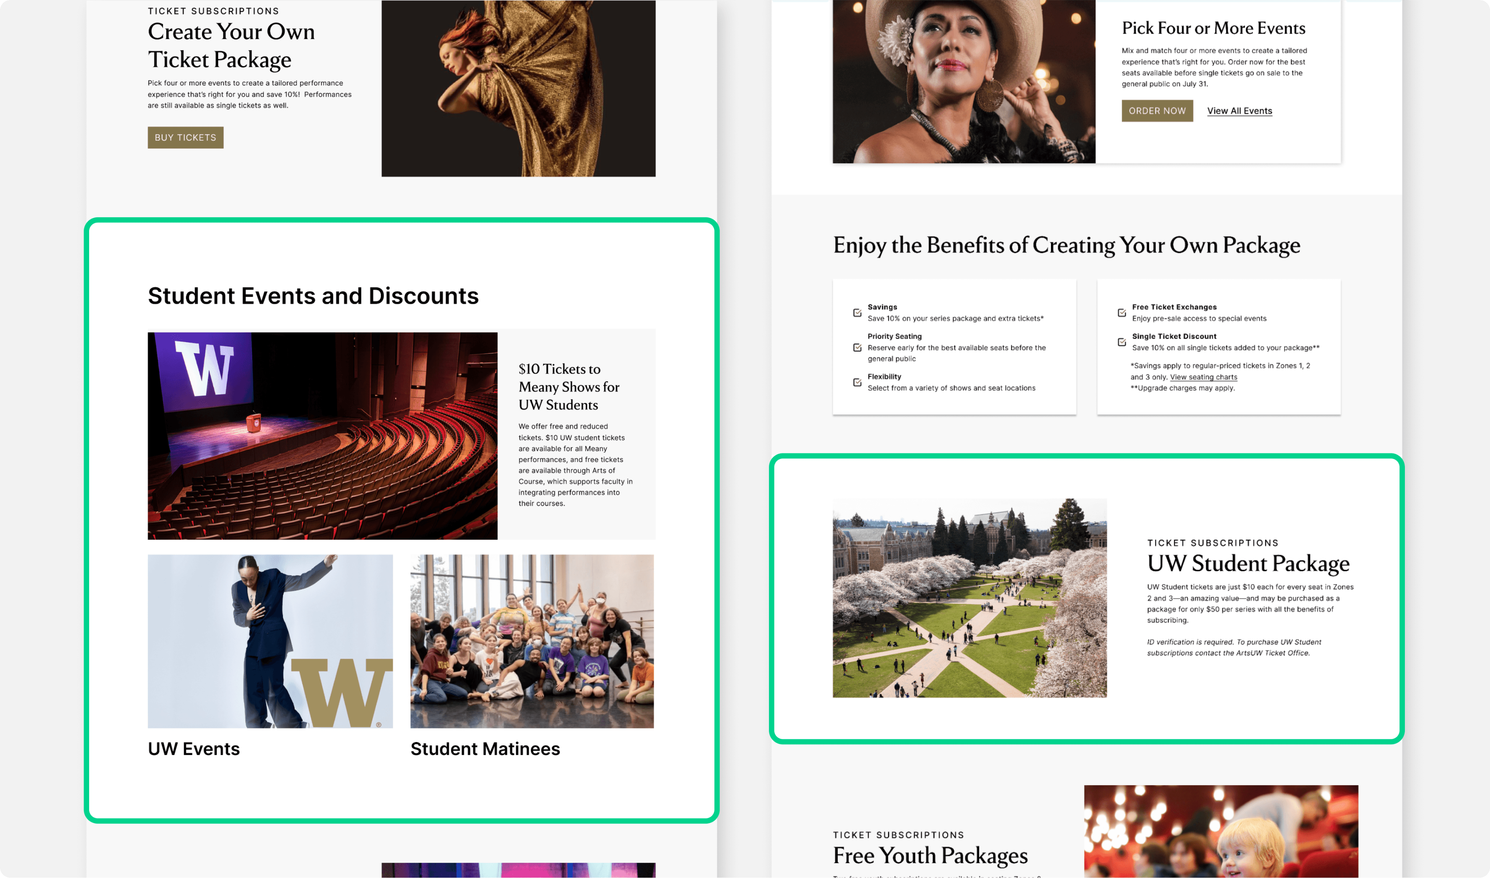Open the Student Matinees group photo

click(531, 641)
